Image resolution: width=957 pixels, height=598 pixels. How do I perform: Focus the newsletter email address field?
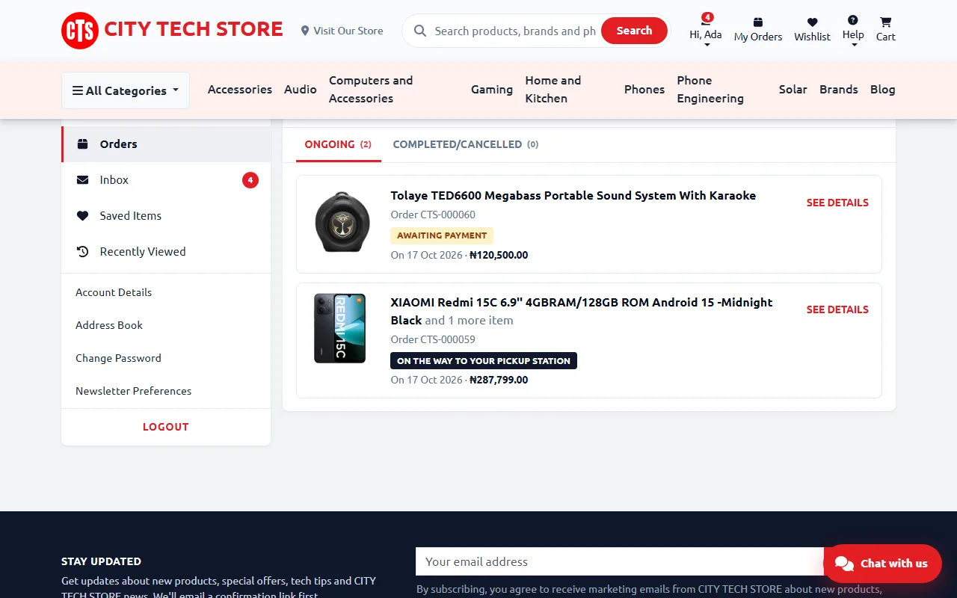(x=620, y=562)
